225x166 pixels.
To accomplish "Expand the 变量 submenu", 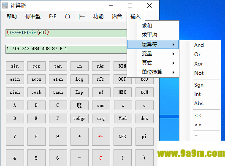I will pyautogui.click(x=153, y=54).
